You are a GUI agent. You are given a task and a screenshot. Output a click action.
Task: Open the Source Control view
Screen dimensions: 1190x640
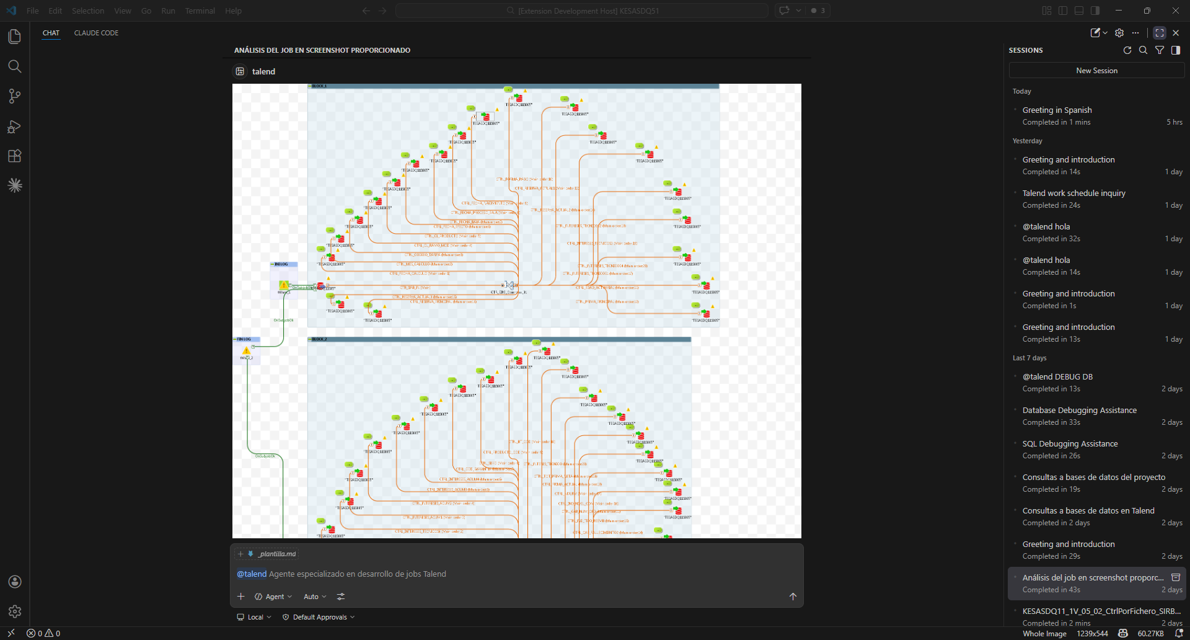pos(15,96)
